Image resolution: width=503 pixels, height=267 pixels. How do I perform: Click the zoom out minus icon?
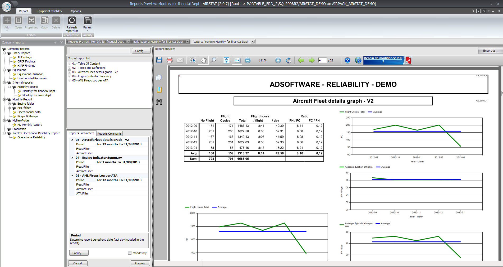(x=248, y=60)
